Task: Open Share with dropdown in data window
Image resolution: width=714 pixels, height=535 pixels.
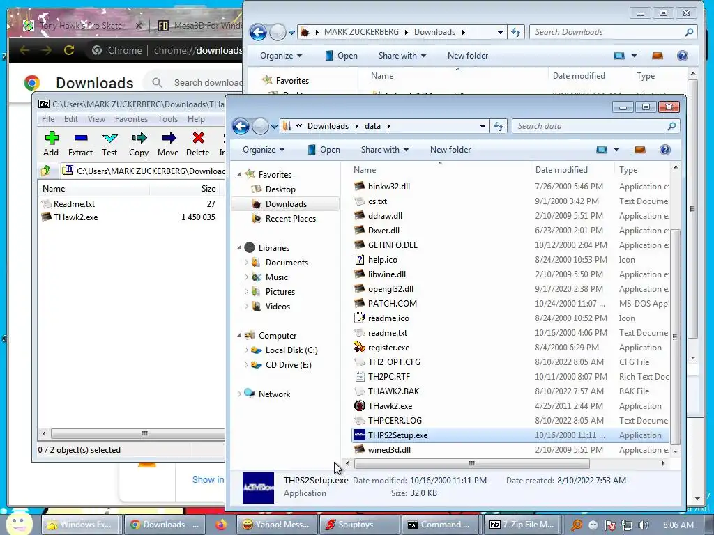Action: (385, 150)
